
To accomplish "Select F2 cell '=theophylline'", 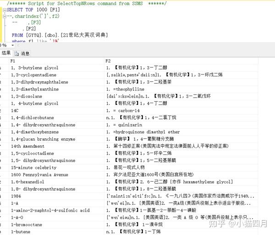I will click(x=181, y=89).
